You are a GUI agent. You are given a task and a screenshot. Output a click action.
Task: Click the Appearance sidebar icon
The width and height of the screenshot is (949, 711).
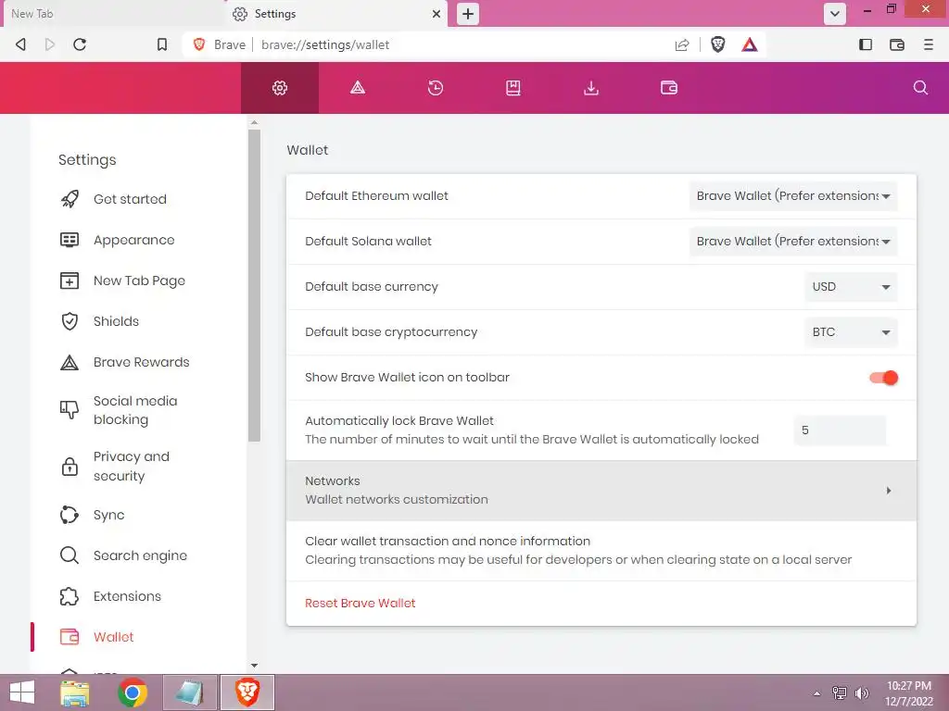pos(70,240)
